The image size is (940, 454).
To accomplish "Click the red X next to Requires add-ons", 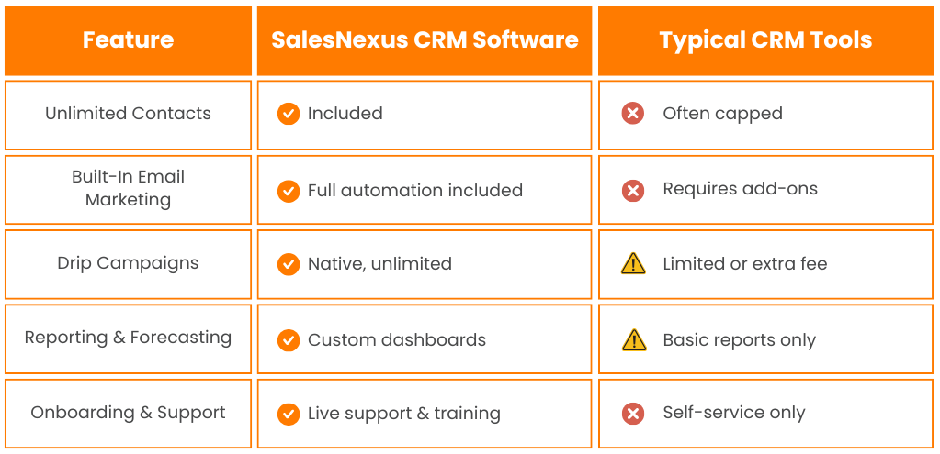I will coord(632,190).
